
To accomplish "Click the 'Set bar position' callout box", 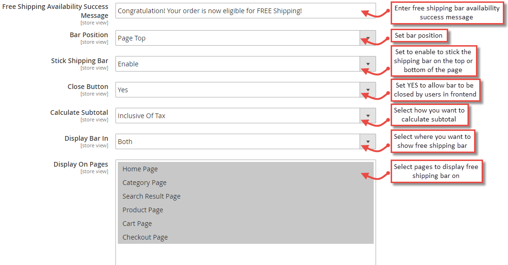I will click(419, 35).
